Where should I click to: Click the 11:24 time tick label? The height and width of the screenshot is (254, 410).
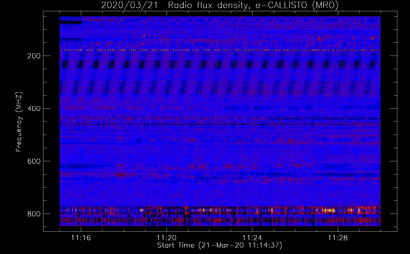252,238
